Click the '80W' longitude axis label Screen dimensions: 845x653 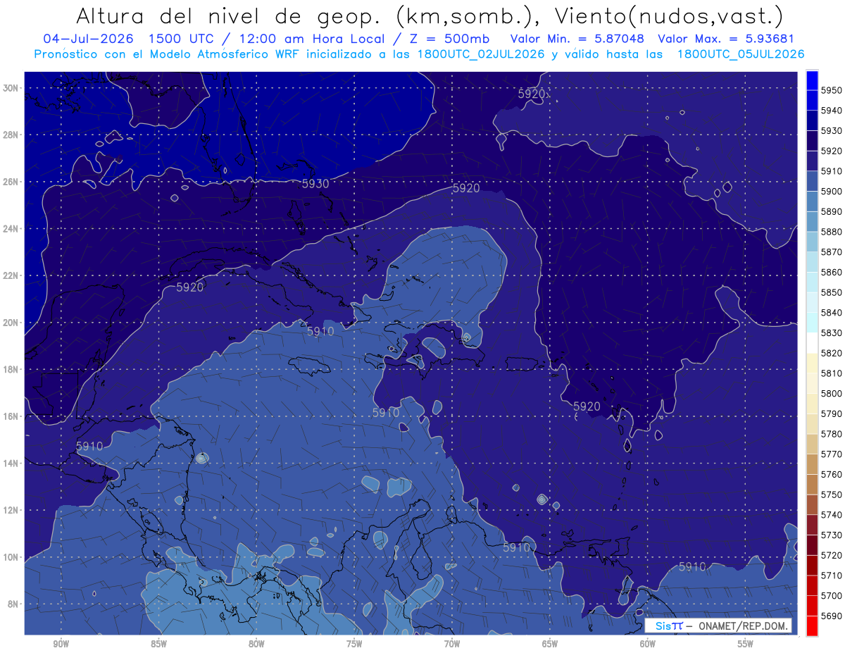256,645
